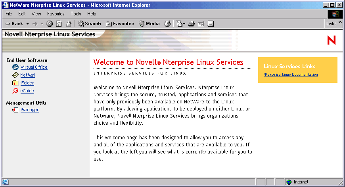Click the Discuss toolbar icon
Screen dimensions: 345x187
[x=211, y=24]
